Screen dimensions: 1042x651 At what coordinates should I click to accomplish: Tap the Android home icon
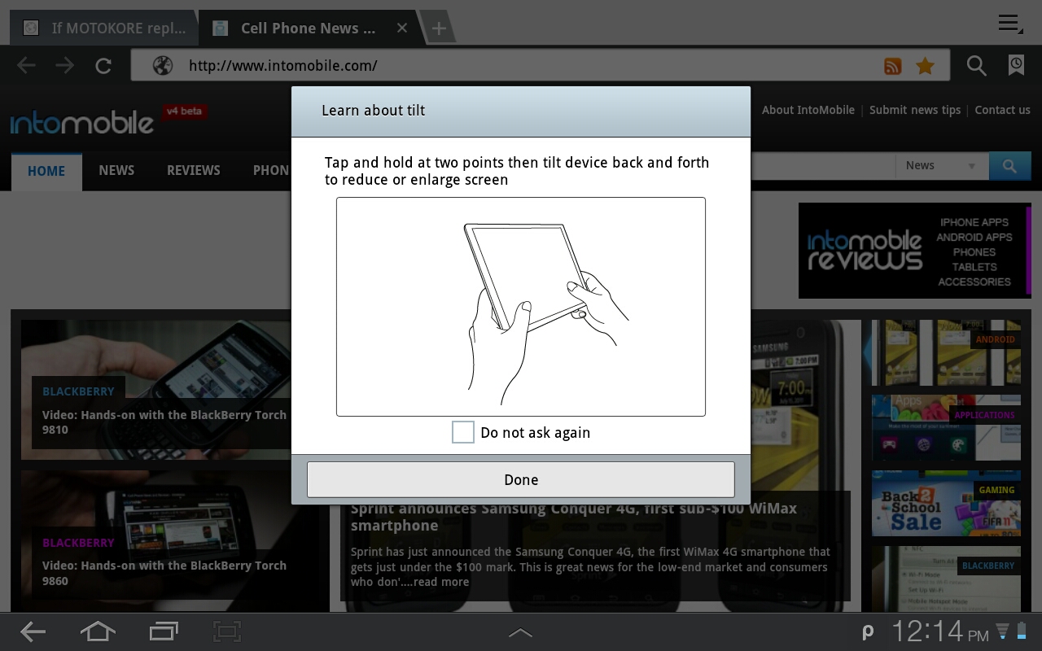97,631
